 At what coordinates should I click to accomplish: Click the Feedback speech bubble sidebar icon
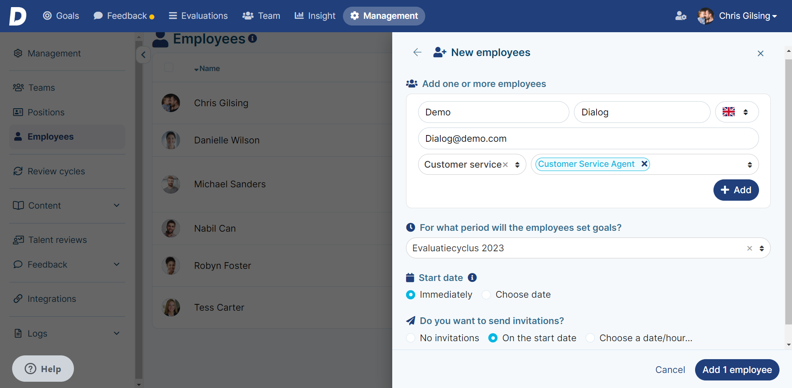pos(18,264)
